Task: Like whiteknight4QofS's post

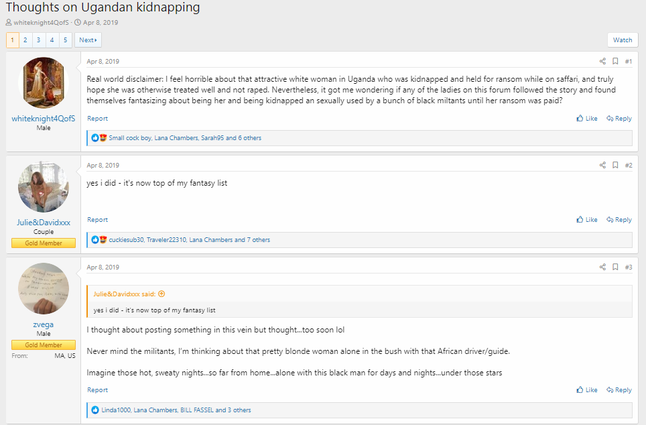Action: click(x=586, y=118)
